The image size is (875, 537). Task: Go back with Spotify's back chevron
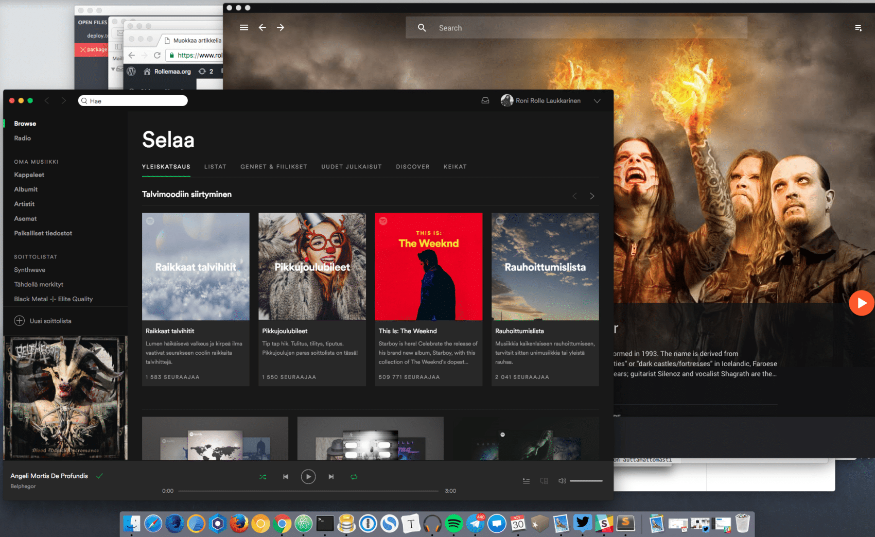(47, 101)
